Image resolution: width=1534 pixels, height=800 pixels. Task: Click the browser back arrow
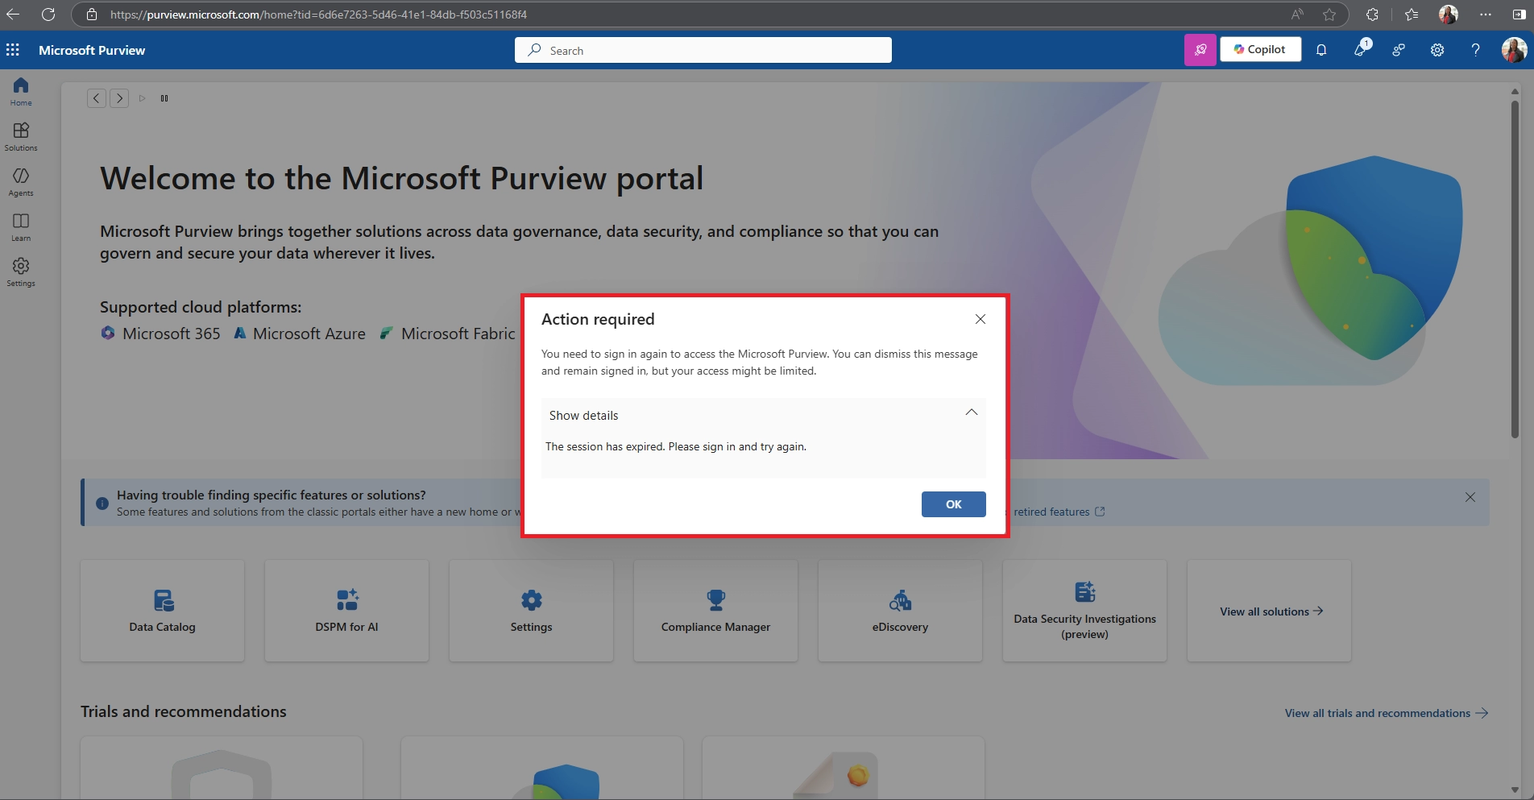(x=13, y=15)
